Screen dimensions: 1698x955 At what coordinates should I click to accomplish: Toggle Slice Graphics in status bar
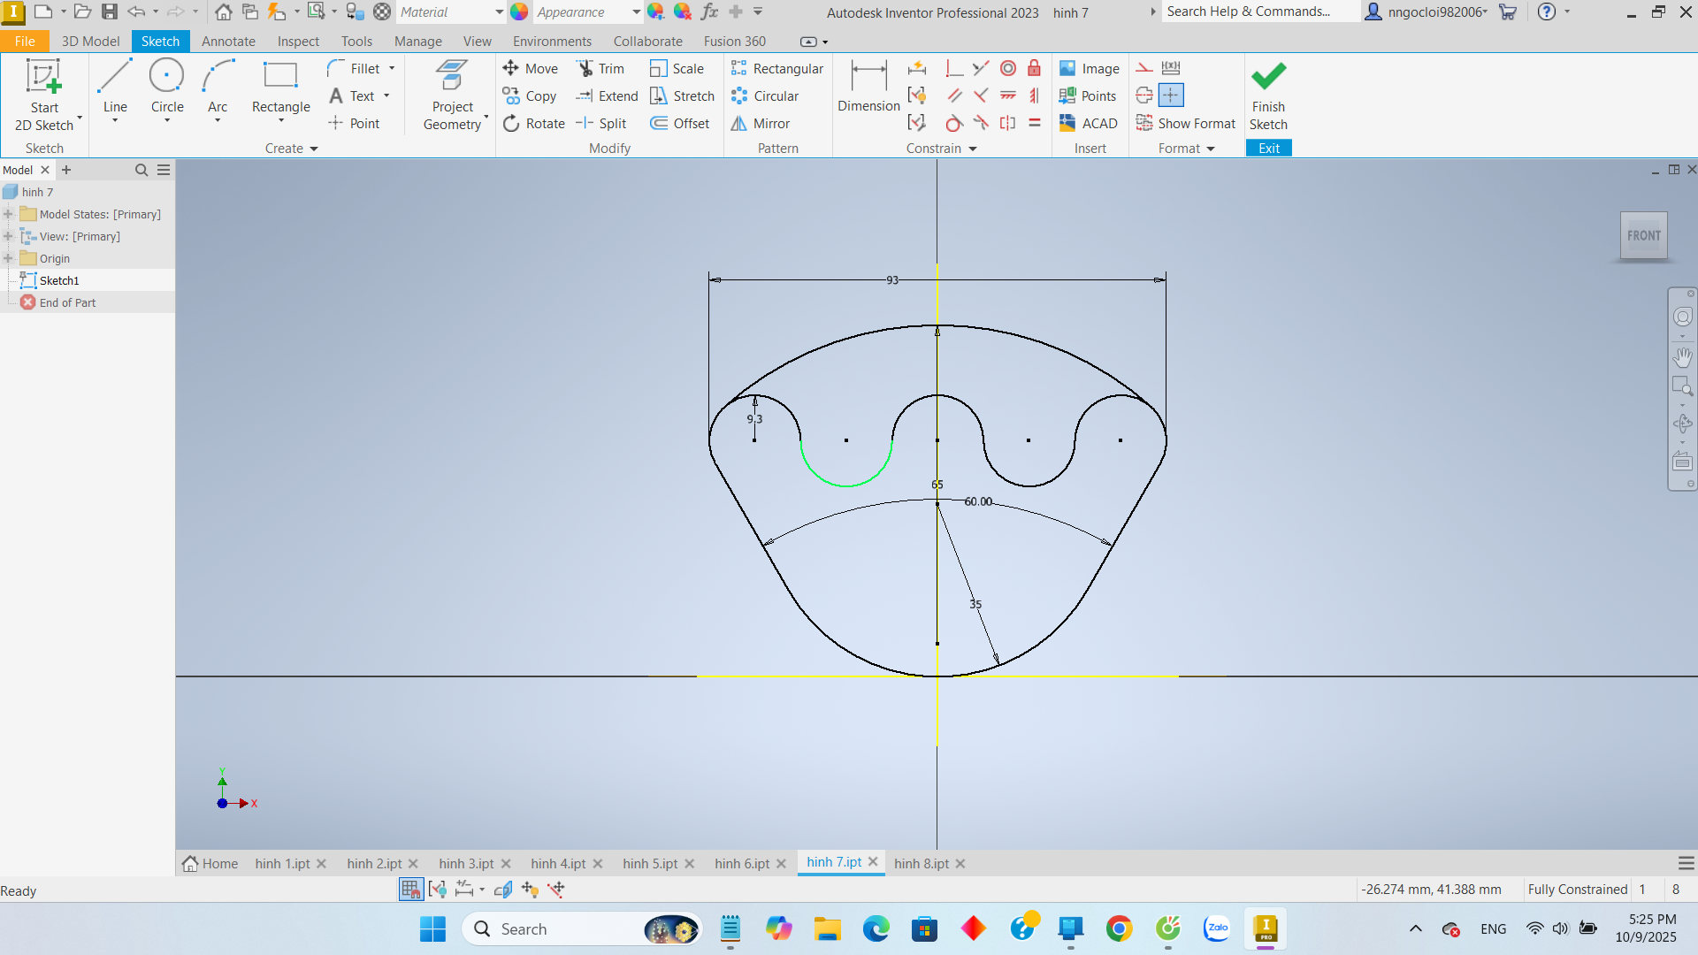[x=503, y=890]
